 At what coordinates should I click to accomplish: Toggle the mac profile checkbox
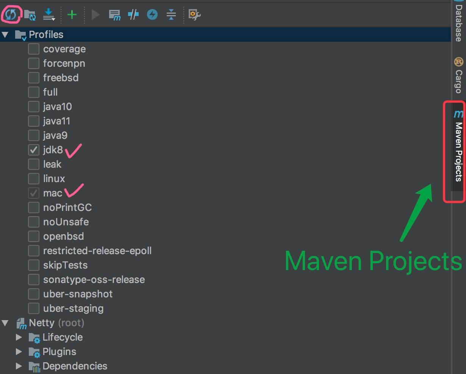(x=34, y=193)
